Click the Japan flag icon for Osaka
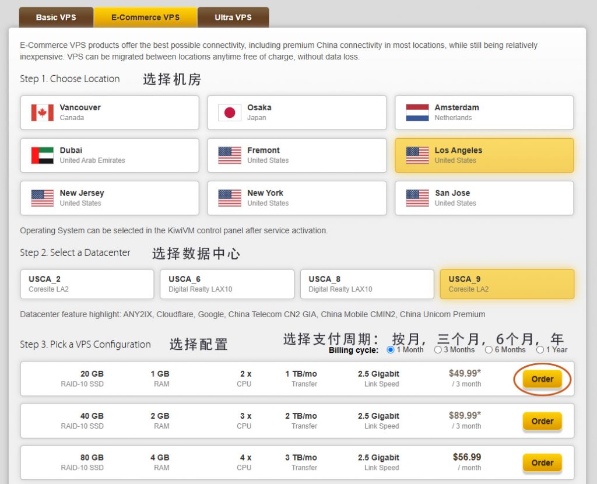Screen dimensions: 597x484 (x=229, y=113)
